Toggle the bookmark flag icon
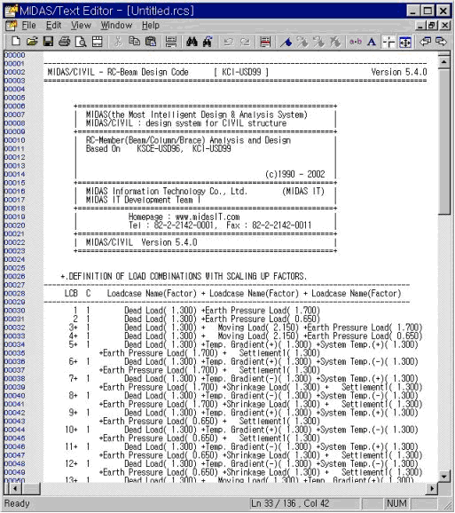The height and width of the screenshot is (513, 455). [x=286, y=42]
